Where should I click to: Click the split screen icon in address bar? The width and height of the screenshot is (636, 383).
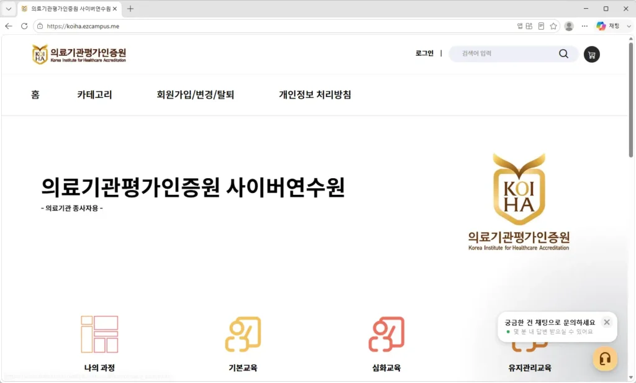(x=529, y=26)
